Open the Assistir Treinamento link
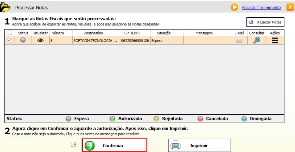Viewport: 295px width, 152px height. (261, 8)
